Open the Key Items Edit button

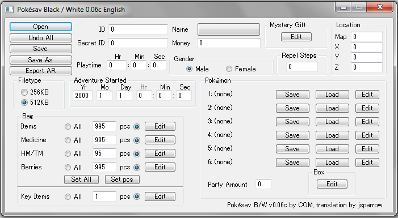pos(160,196)
